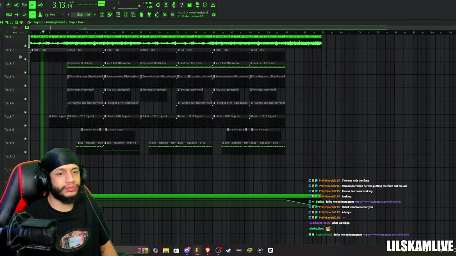
Task: Toggle wait for input before recording
Action: tap(16, 5)
